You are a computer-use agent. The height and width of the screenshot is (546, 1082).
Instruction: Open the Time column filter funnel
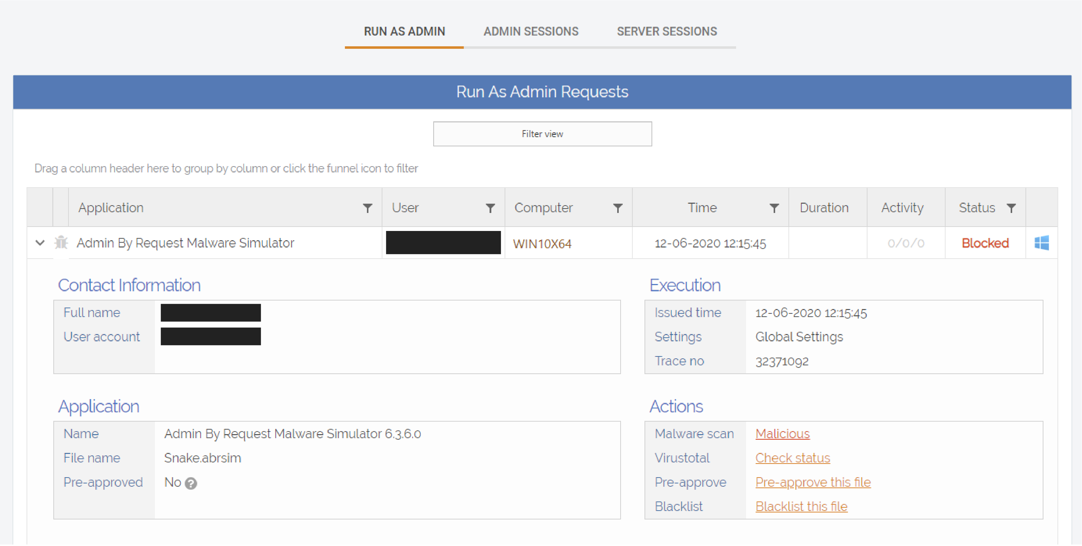coord(774,208)
